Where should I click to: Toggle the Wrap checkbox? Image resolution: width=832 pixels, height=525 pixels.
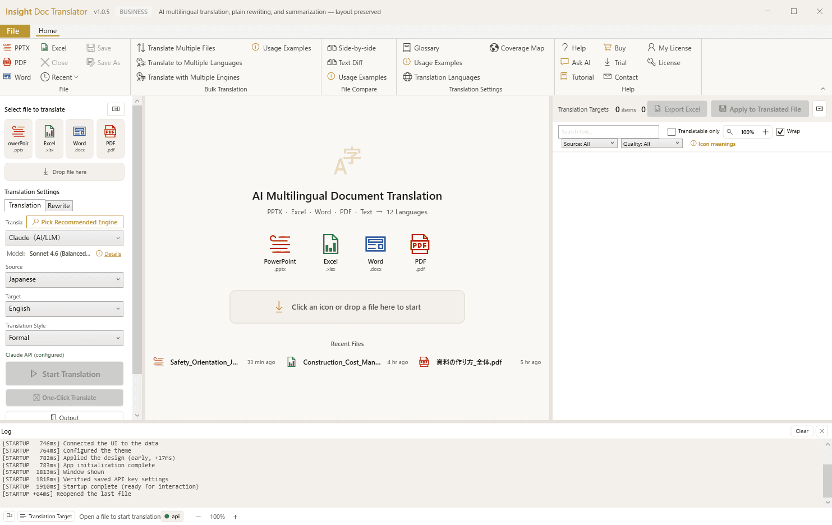point(780,132)
